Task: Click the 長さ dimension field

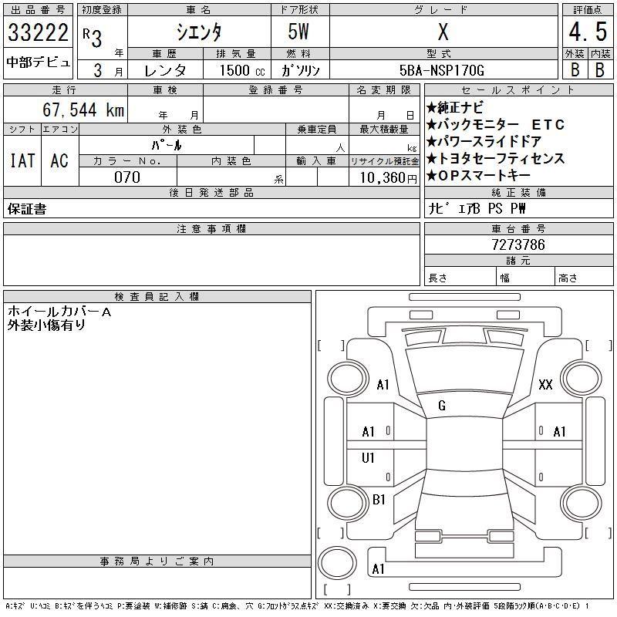Action: point(460,278)
